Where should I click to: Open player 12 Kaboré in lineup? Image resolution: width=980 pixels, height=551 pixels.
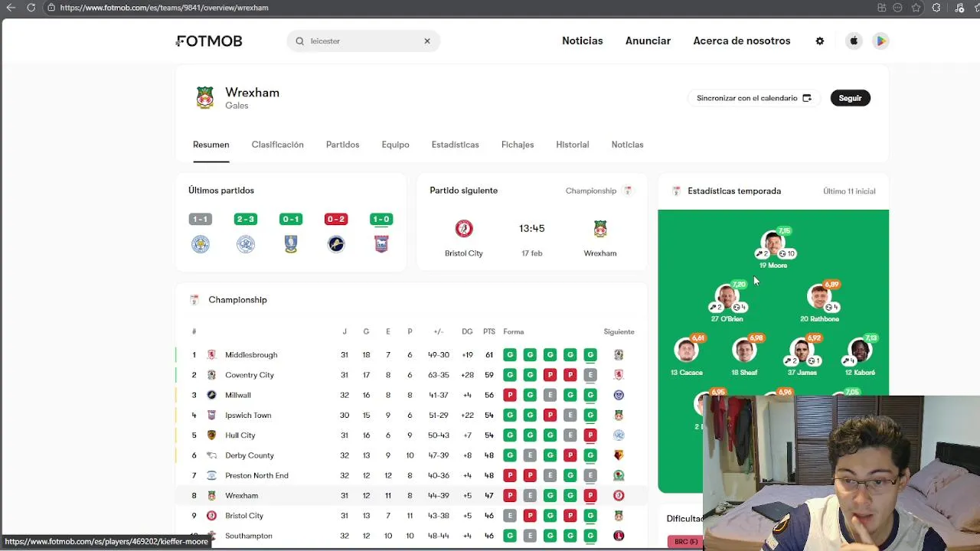point(860,357)
